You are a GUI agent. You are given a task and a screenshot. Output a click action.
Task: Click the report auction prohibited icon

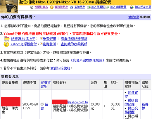coord(32,7)
